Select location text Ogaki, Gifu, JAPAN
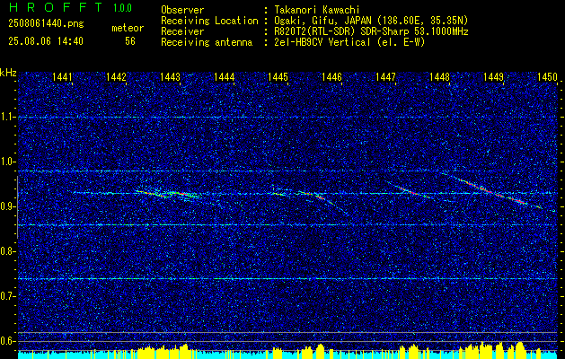 (322, 21)
